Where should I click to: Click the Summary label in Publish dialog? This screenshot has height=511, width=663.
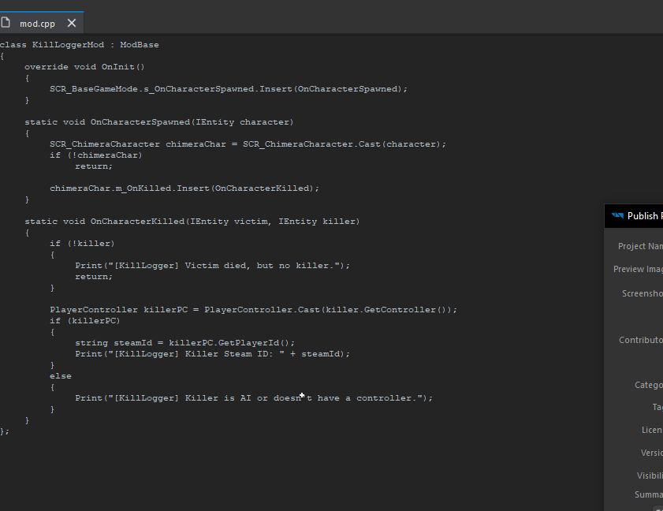pyautogui.click(x=648, y=494)
